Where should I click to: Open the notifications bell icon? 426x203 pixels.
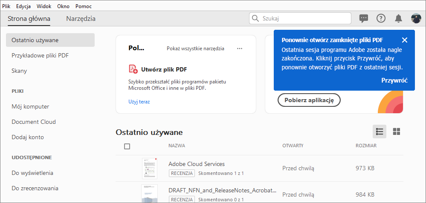coord(398,18)
